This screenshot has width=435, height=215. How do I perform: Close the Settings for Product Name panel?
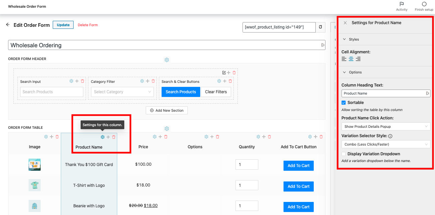(x=345, y=23)
